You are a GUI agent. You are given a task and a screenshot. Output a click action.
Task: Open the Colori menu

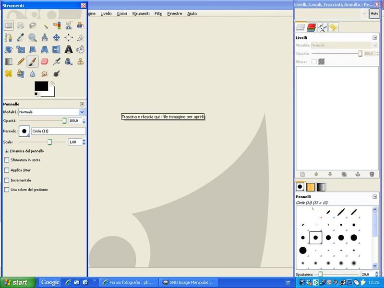point(122,14)
